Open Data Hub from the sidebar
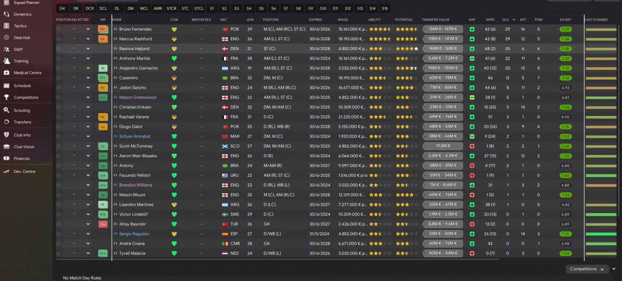The height and width of the screenshot is (281, 622). (x=22, y=37)
